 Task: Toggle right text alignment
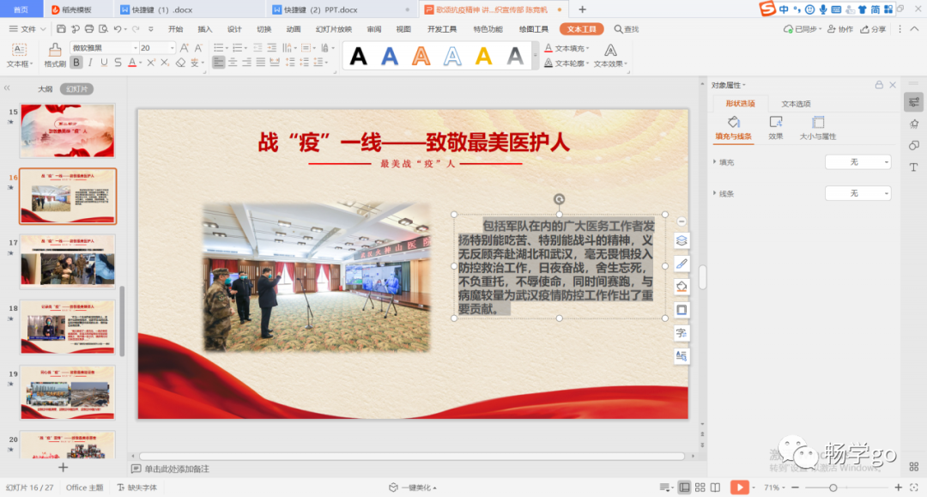pyautogui.click(x=246, y=63)
